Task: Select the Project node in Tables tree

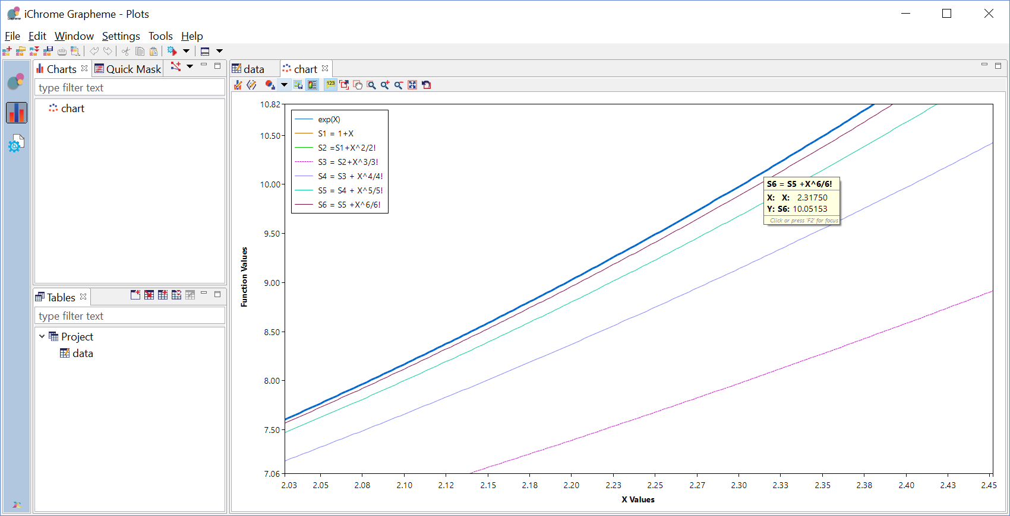Action: tap(71, 337)
